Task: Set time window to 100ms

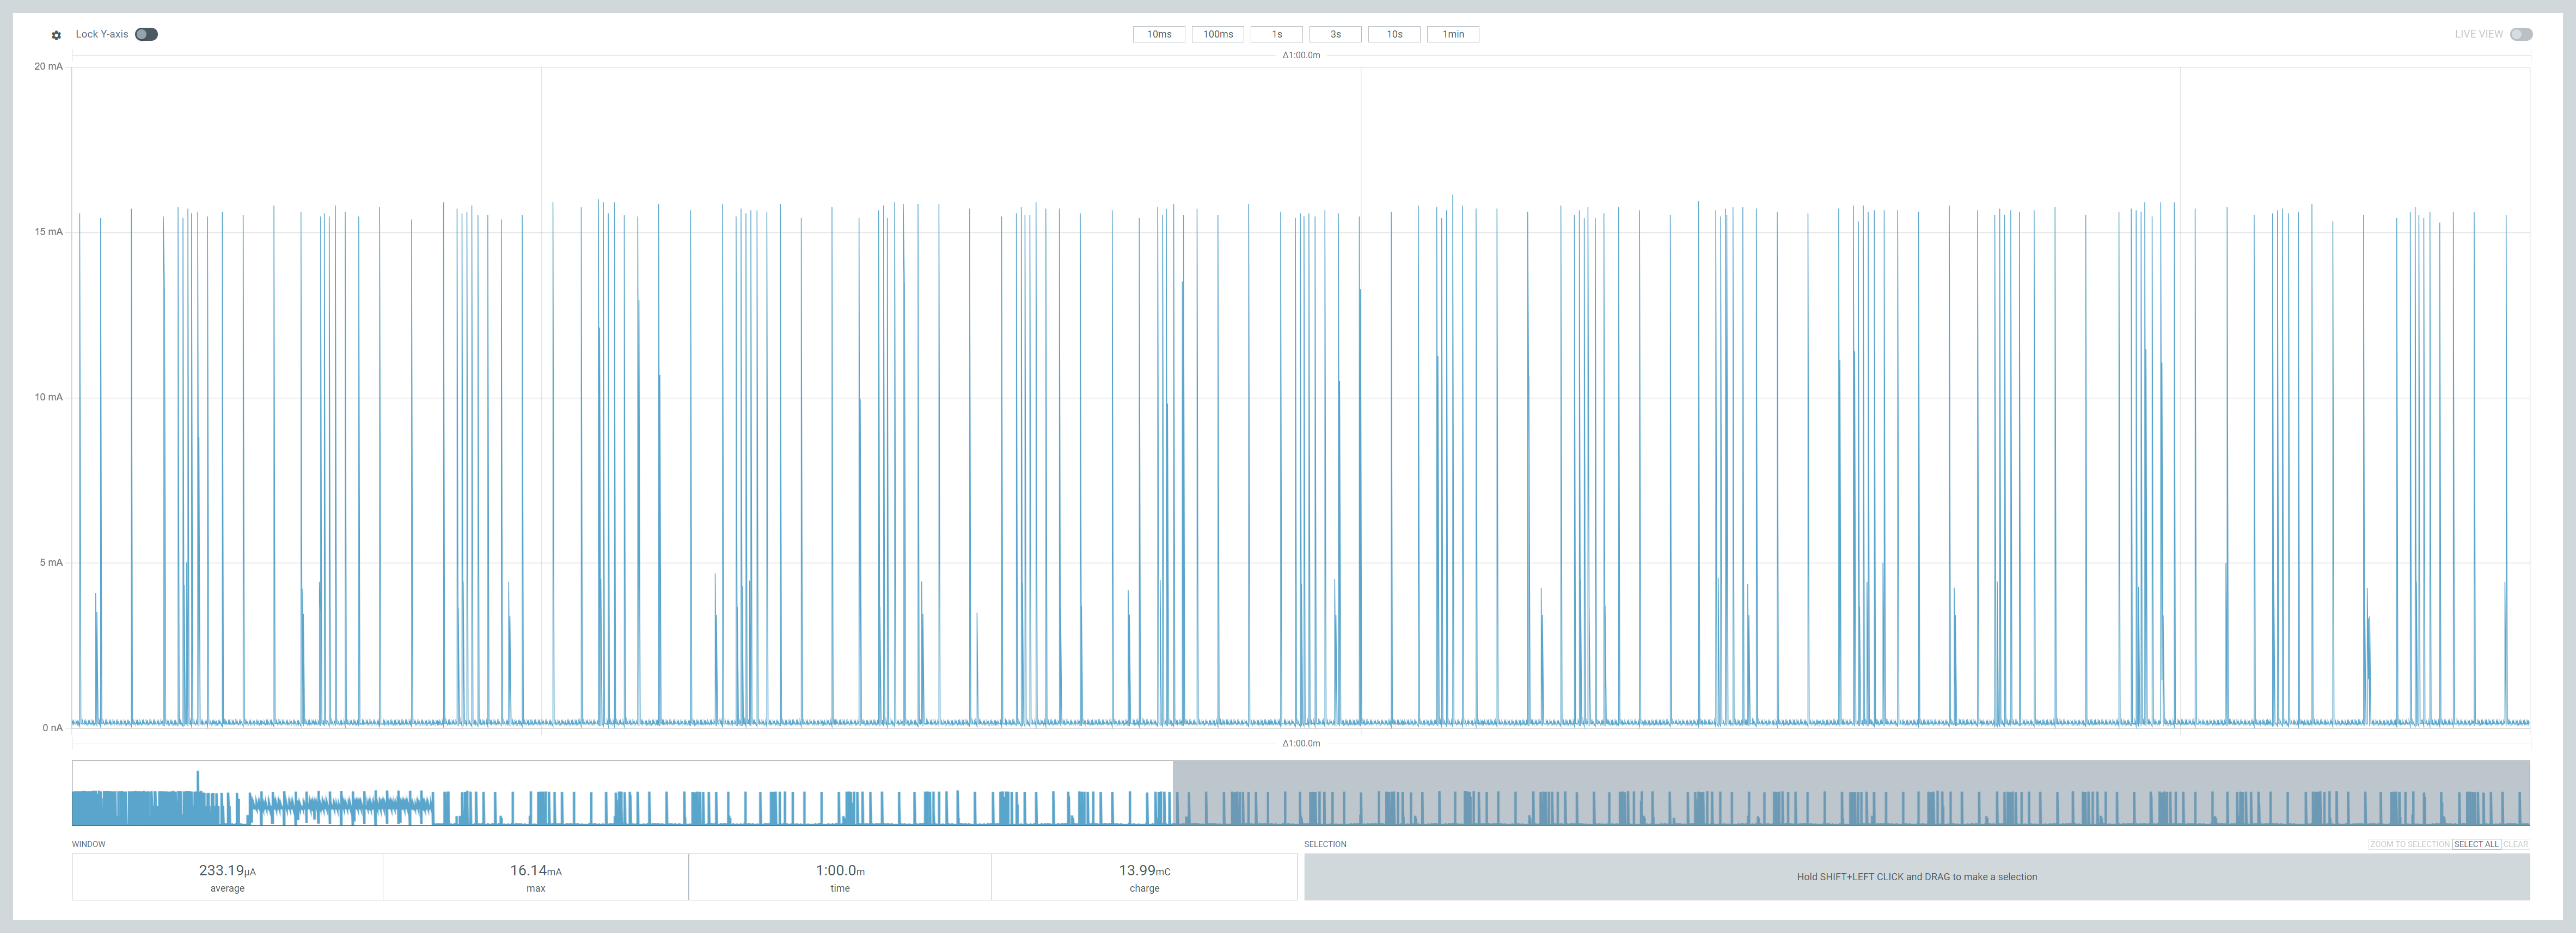Action: [x=1217, y=34]
